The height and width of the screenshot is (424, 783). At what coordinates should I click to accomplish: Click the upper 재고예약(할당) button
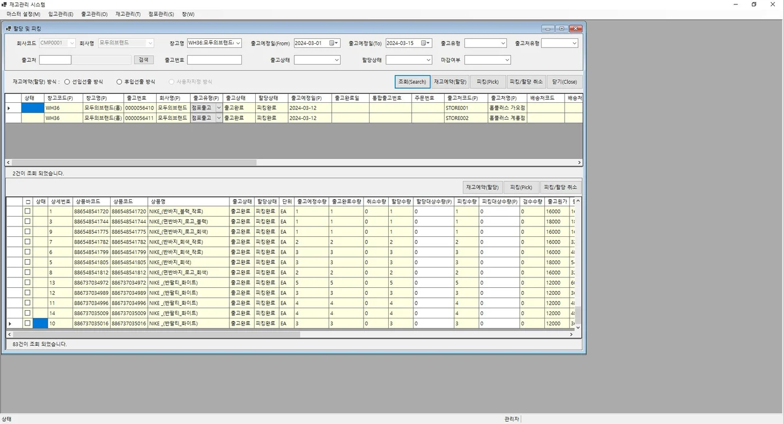[450, 82]
